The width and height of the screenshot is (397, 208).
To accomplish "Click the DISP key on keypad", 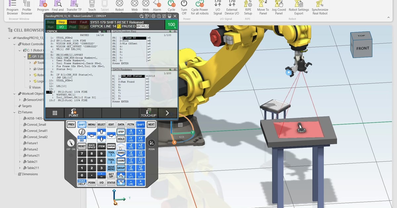I will pos(82,138).
